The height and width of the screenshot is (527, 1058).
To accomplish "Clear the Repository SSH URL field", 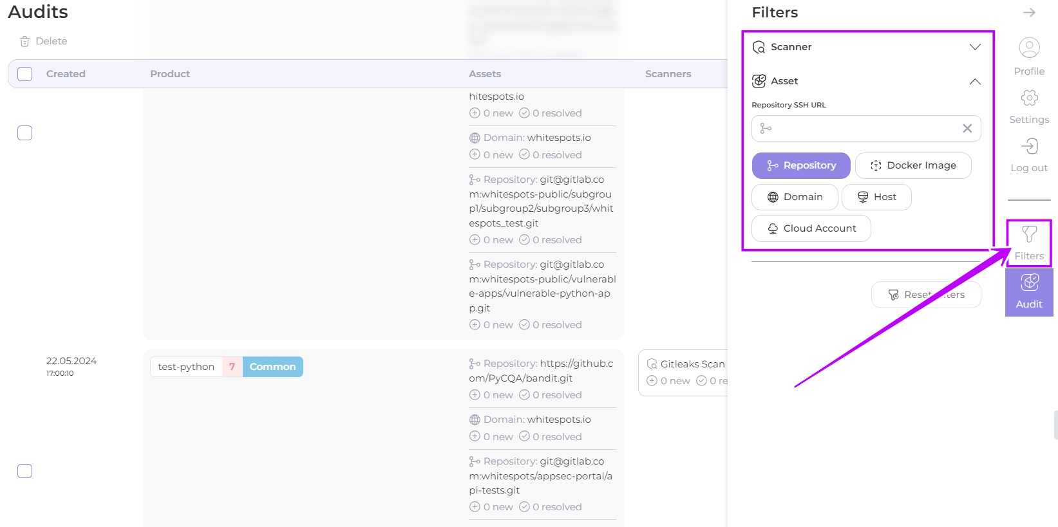I will click(967, 129).
